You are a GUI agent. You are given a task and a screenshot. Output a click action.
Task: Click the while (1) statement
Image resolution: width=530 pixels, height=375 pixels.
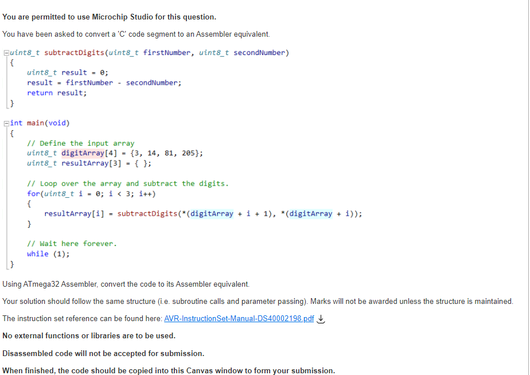(47, 253)
